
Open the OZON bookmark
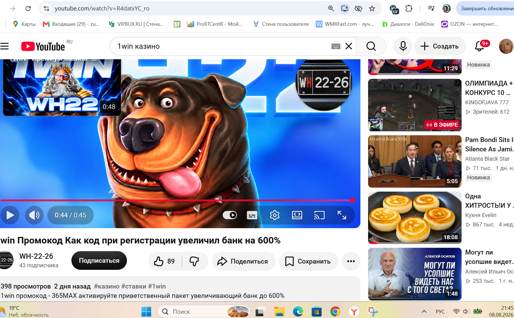click(469, 24)
